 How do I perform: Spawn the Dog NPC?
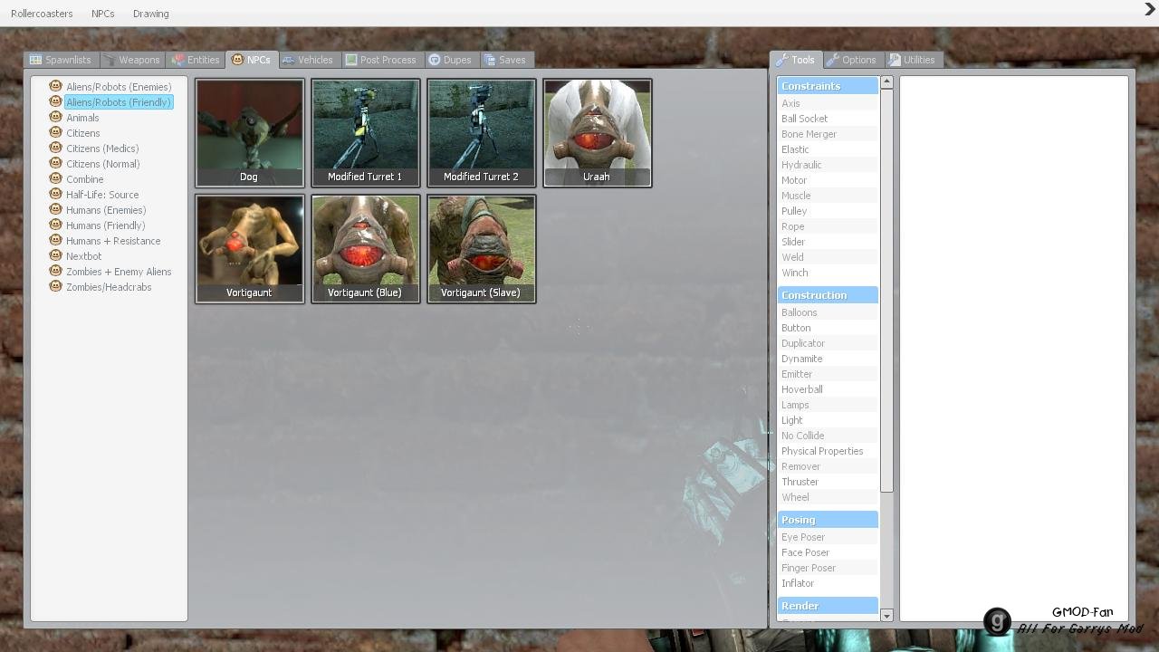point(250,133)
